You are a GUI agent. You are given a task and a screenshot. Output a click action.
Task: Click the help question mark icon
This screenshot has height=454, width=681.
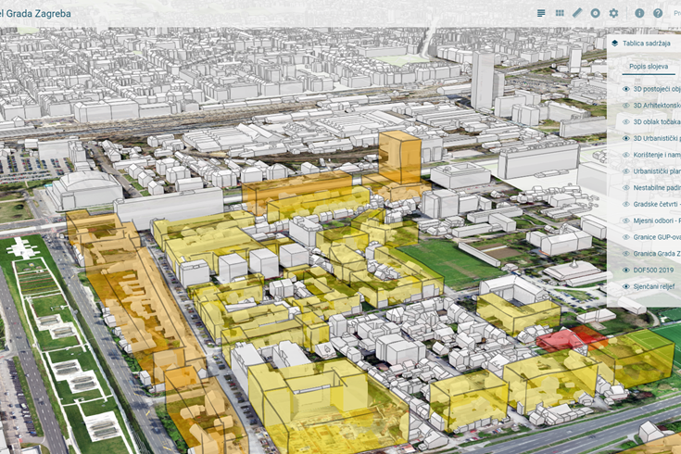click(658, 13)
